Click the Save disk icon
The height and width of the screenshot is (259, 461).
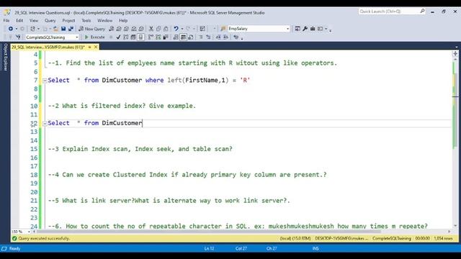(63, 29)
